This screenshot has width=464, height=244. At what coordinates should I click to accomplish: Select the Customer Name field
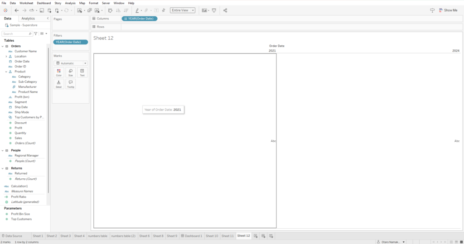tap(26, 51)
